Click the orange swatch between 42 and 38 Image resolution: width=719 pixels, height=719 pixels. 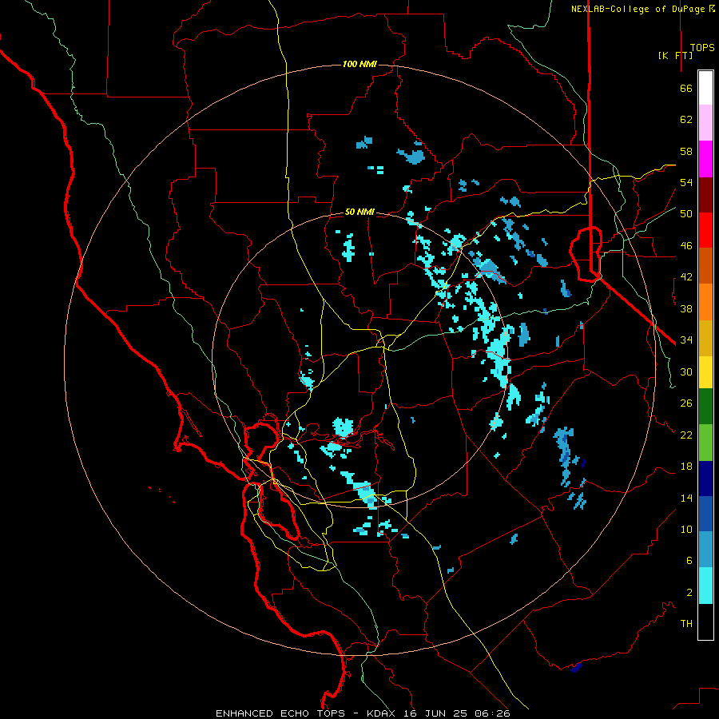pos(705,302)
